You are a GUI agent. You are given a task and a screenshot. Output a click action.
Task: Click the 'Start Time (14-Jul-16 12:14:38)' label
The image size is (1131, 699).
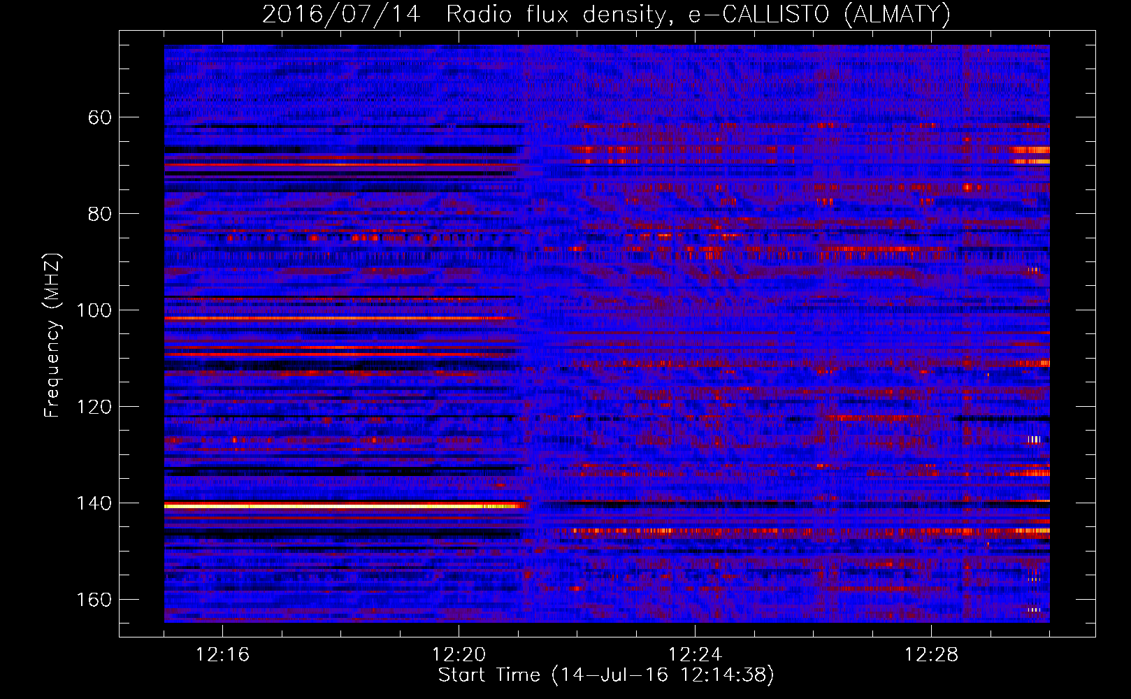coord(606,675)
